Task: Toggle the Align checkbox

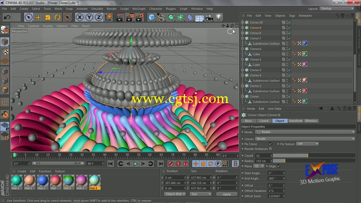Action: (x=279, y=166)
